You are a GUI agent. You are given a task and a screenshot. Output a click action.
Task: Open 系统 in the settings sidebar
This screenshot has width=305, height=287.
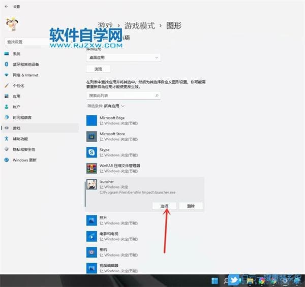pyautogui.click(x=17, y=54)
